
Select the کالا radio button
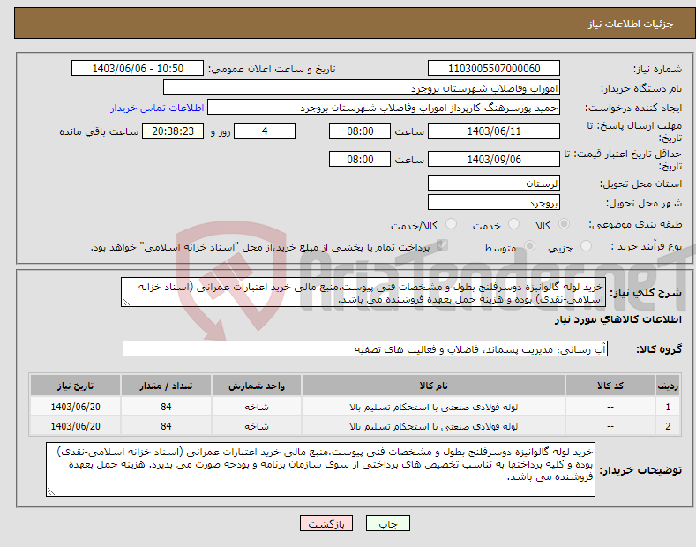[564, 224]
